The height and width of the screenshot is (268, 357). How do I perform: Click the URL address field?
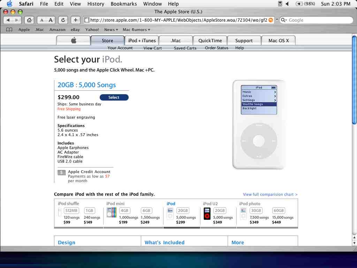[x=179, y=20]
